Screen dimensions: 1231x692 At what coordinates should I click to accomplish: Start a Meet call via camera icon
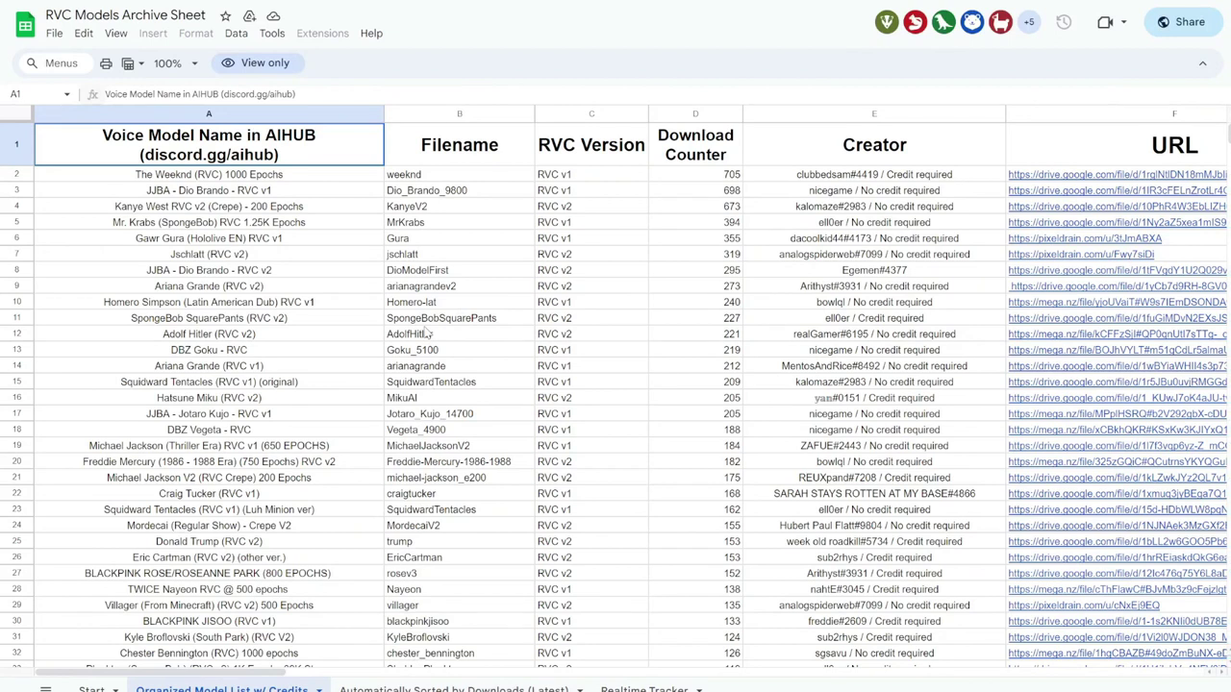click(1105, 22)
